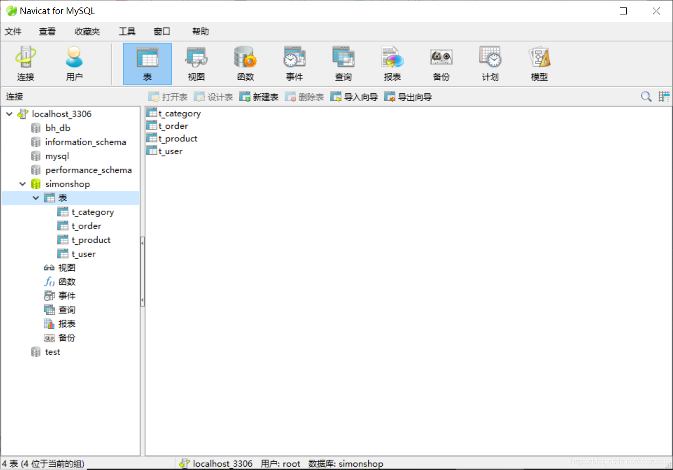
Task: Click t_order table icon in right pane
Action: (x=152, y=125)
